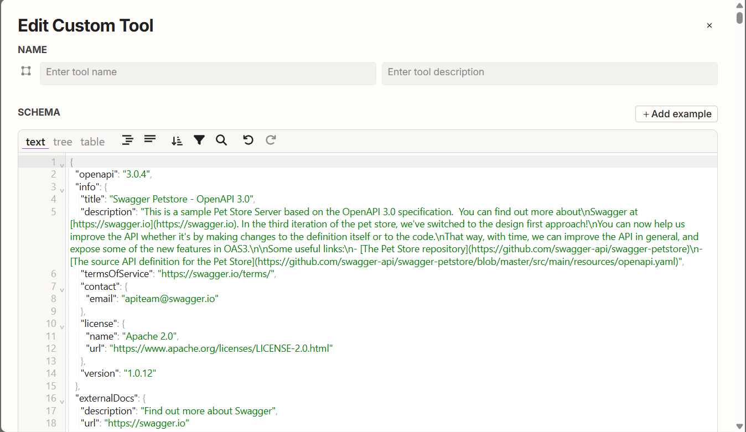The height and width of the screenshot is (432, 746).
Task: Open the filter transform tool
Action: click(x=199, y=140)
